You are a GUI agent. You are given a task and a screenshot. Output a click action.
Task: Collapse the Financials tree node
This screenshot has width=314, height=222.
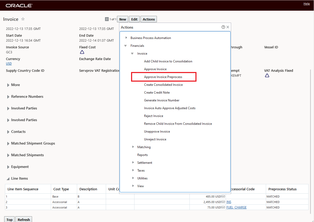point(126,46)
